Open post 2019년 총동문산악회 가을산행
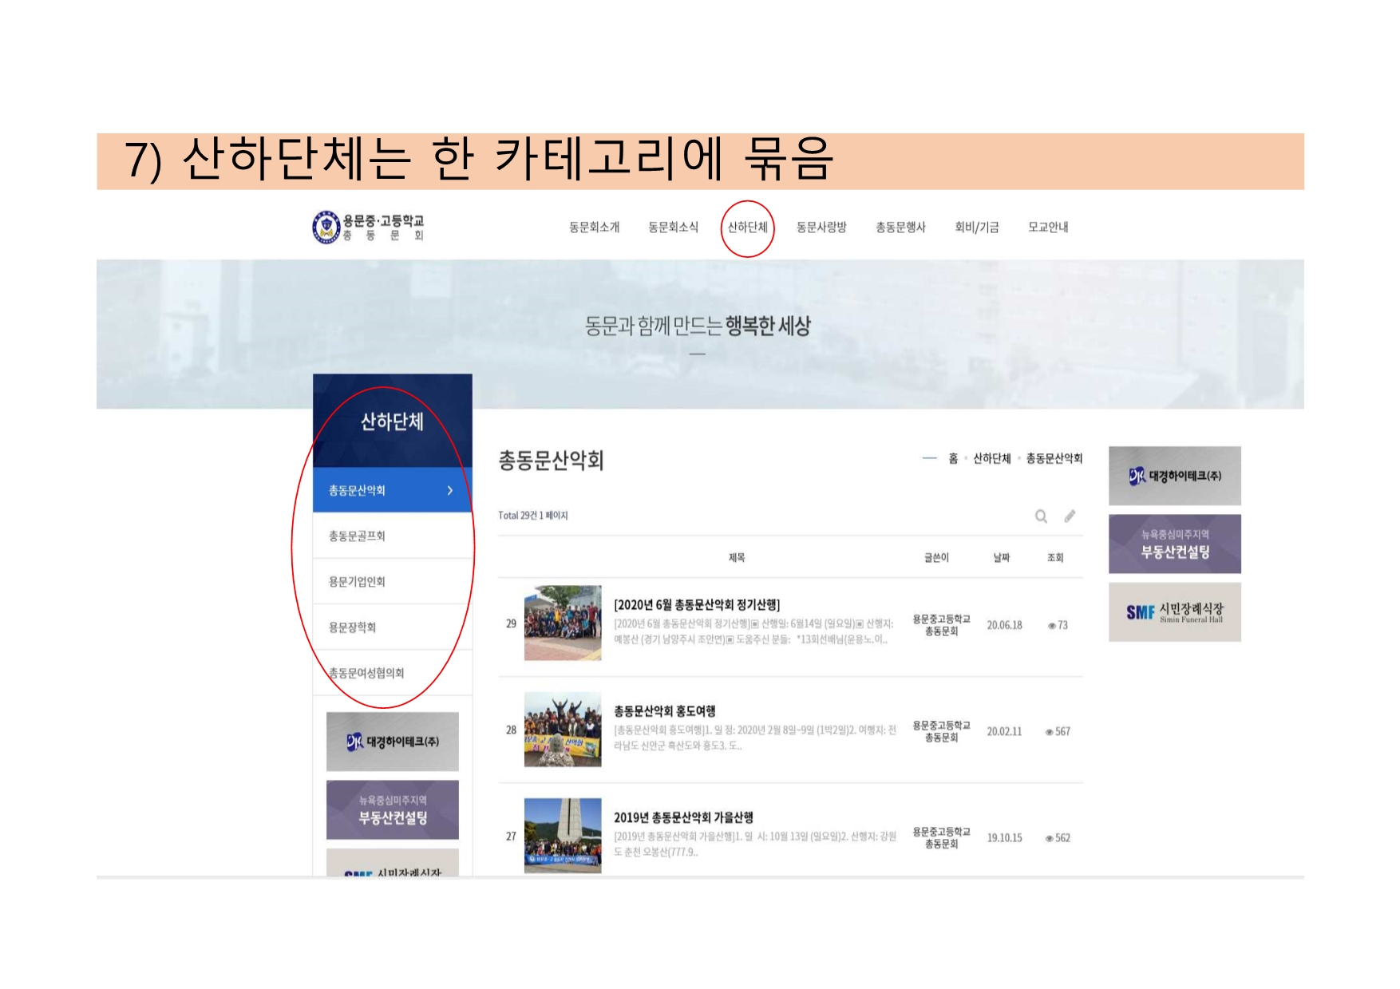 pos(683,817)
